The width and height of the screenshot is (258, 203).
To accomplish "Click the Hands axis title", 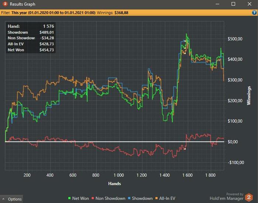I will coord(115,184).
